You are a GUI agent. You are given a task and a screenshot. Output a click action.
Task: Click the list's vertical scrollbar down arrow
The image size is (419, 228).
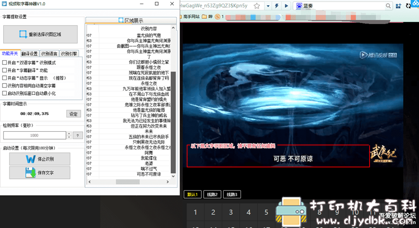tap(173, 176)
